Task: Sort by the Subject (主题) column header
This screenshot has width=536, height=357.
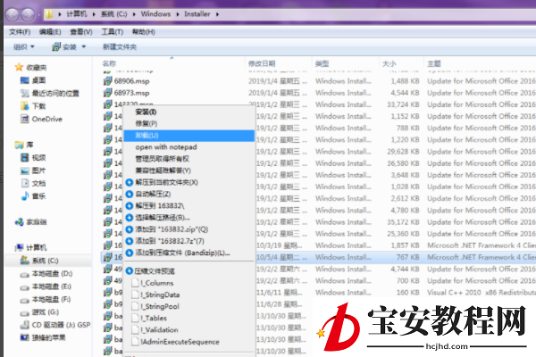Action: (480, 63)
